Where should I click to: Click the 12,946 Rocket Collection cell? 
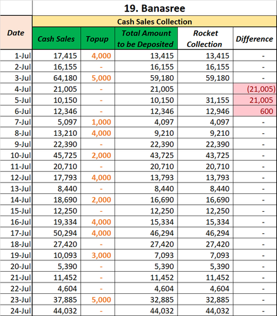click(x=205, y=111)
